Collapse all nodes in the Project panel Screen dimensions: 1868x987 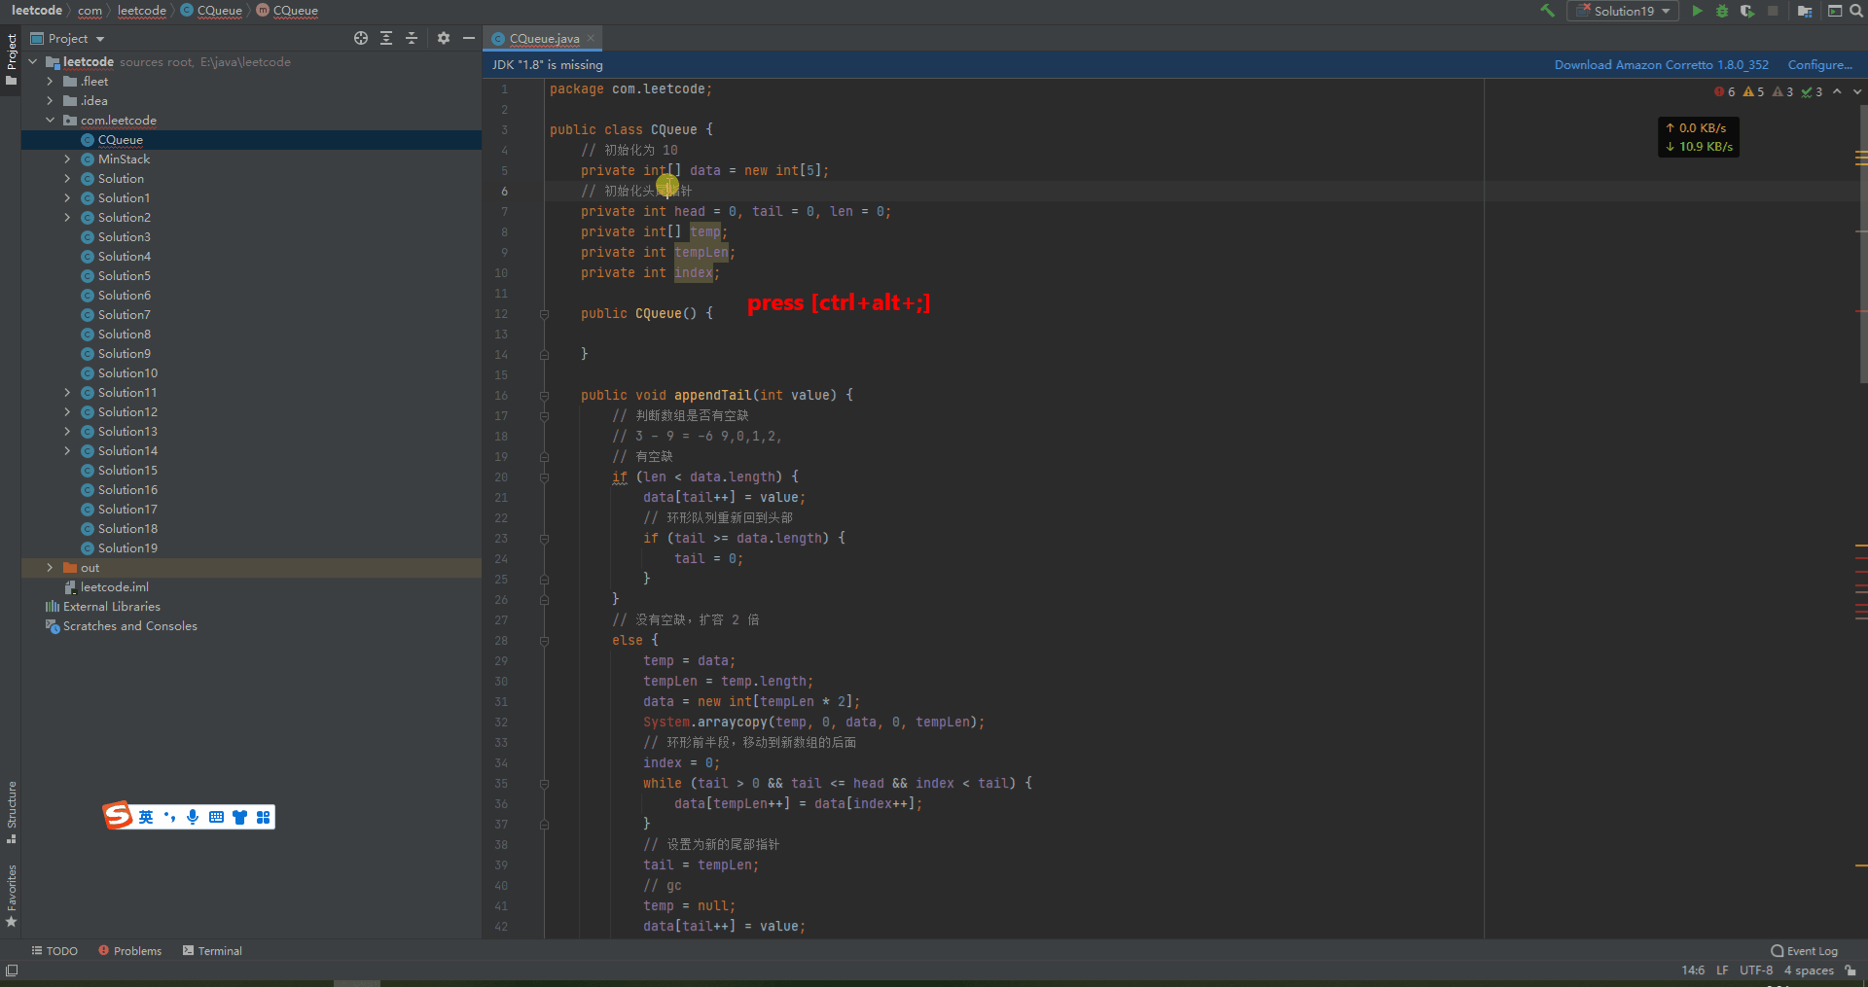(412, 38)
